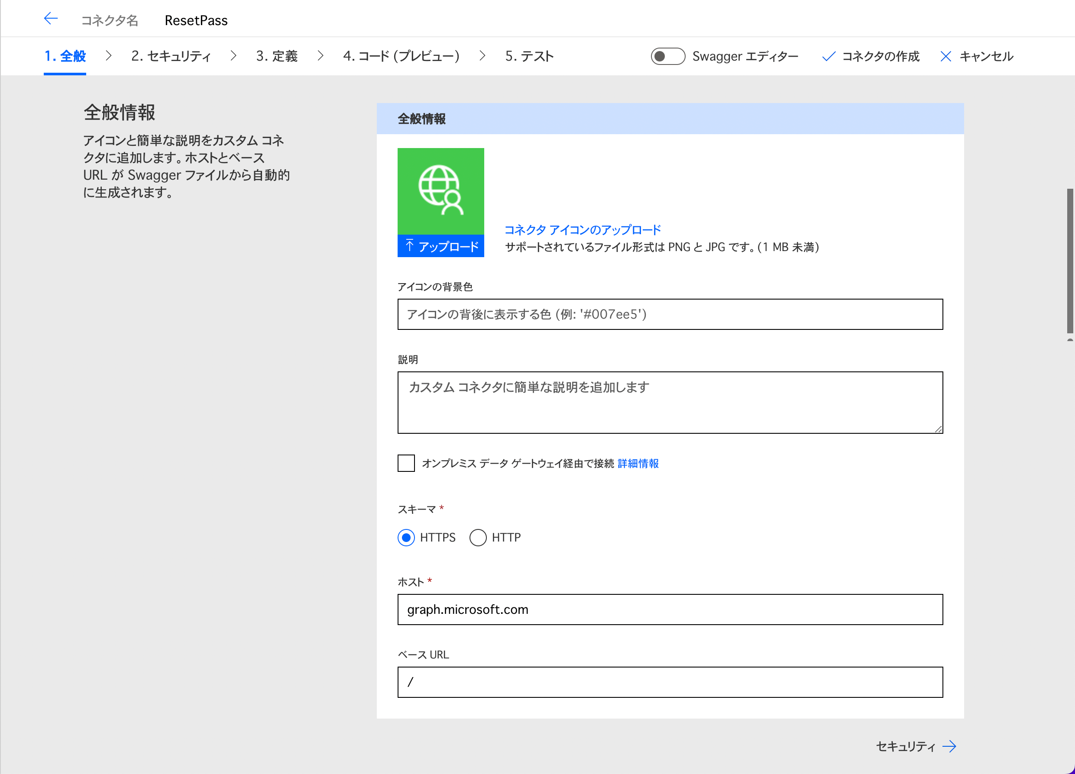Click the ベース URL input field
1075x774 pixels.
[x=670, y=682]
